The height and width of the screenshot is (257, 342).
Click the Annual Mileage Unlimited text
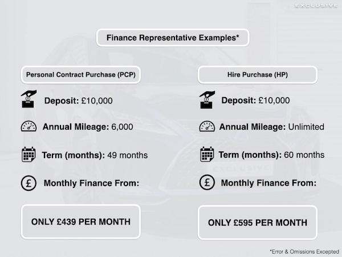tap(271, 127)
